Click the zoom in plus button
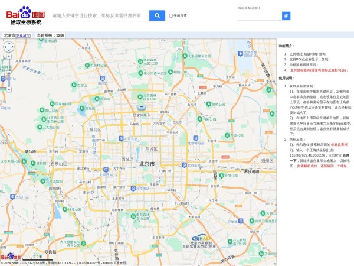 9,57
